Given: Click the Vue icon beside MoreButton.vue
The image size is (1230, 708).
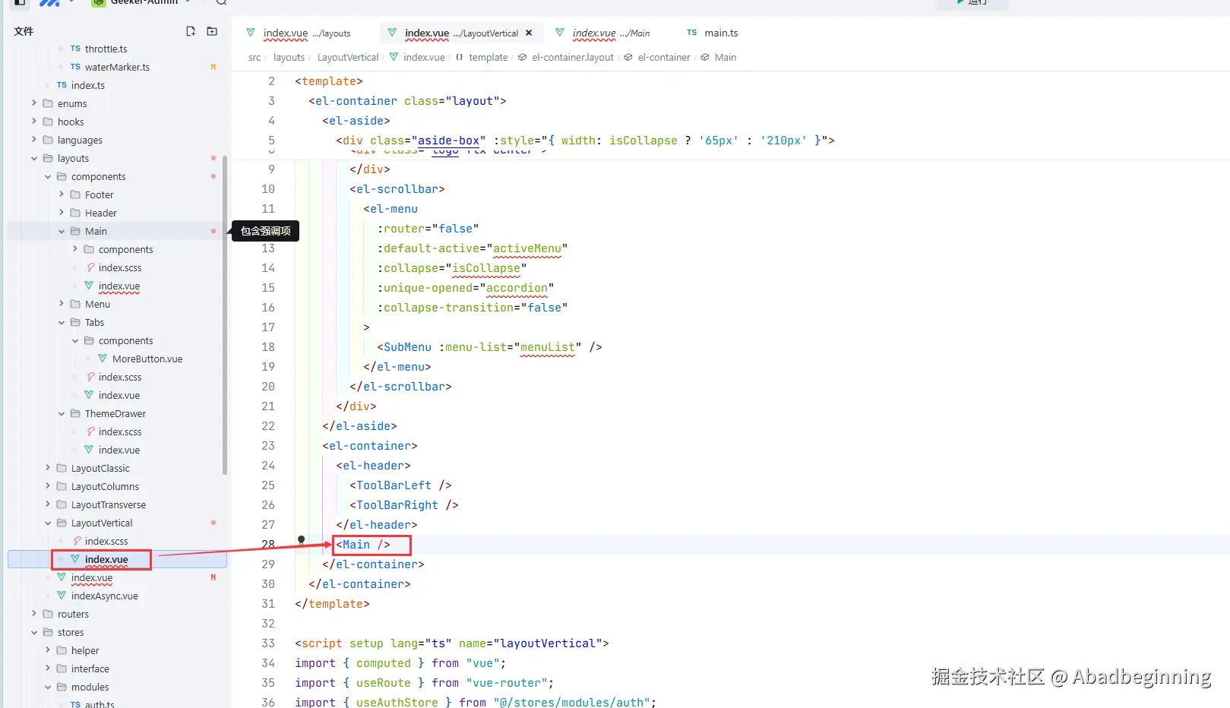Looking at the screenshot, I should (x=103, y=359).
